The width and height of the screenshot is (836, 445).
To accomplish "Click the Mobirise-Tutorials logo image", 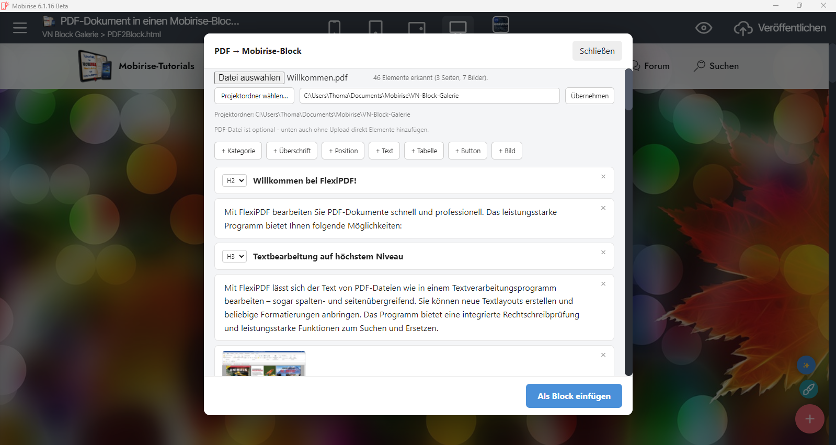I will 95,66.
